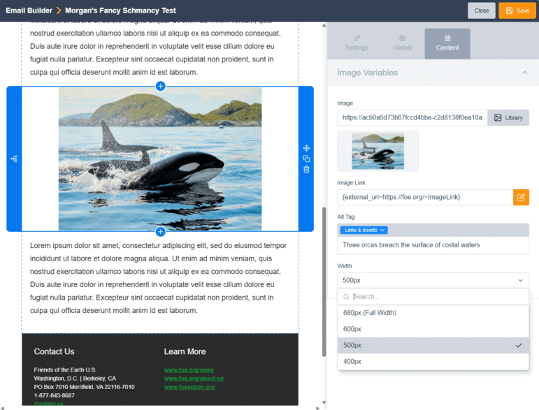
Task: Click the Friends of the Earth address text
Action: [84, 383]
